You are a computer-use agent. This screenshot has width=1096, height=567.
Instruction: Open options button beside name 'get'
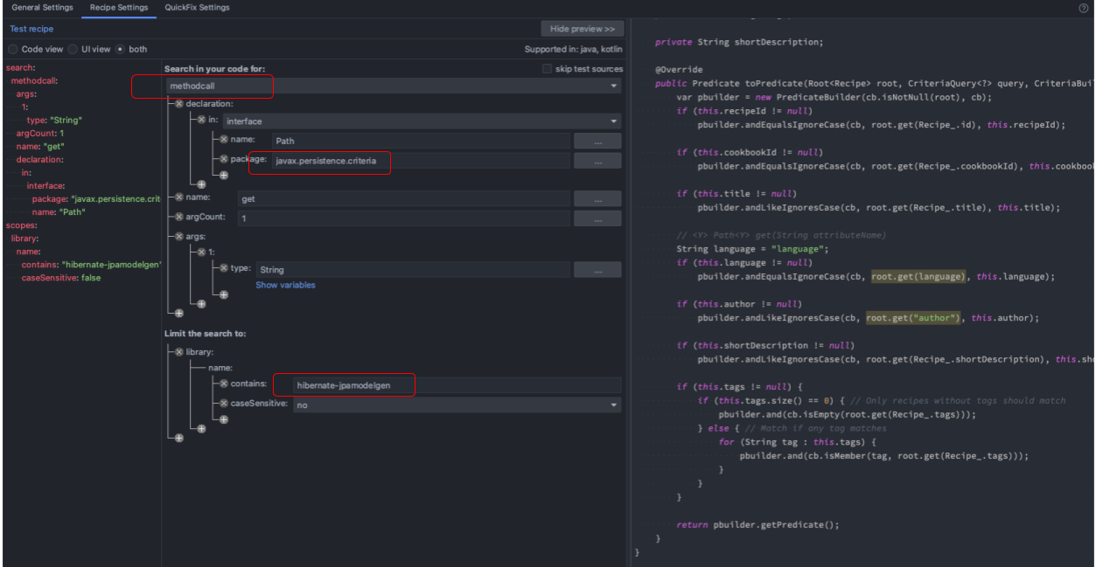pos(597,199)
